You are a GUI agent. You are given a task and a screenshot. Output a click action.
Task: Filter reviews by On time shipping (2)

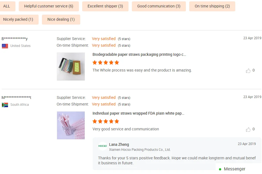(212, 6)
